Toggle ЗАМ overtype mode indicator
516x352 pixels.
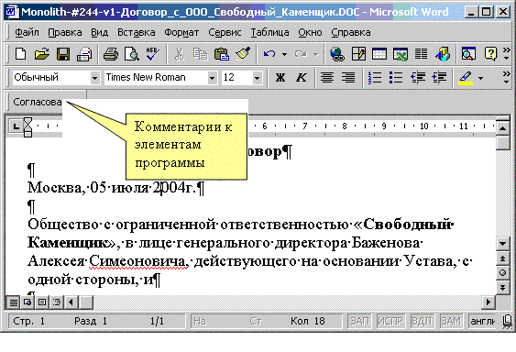pos(451,321)
